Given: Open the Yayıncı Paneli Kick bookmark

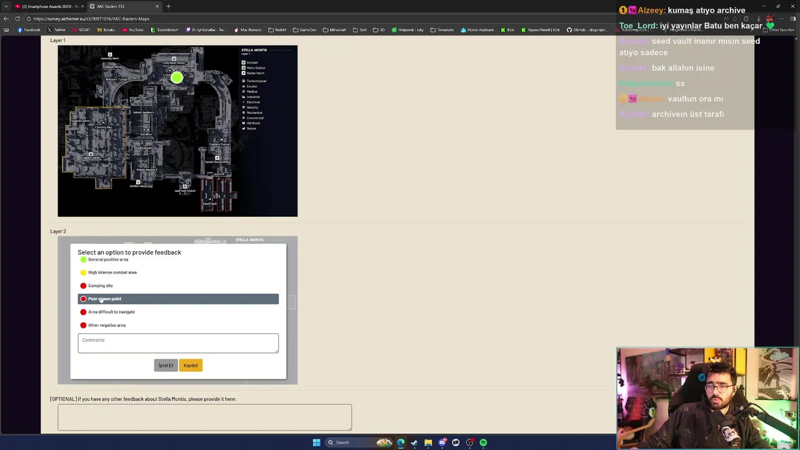Looking at the screenshot, I should [x=541, y=30].
